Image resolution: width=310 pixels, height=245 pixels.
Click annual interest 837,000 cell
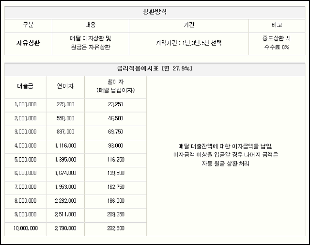65,133
